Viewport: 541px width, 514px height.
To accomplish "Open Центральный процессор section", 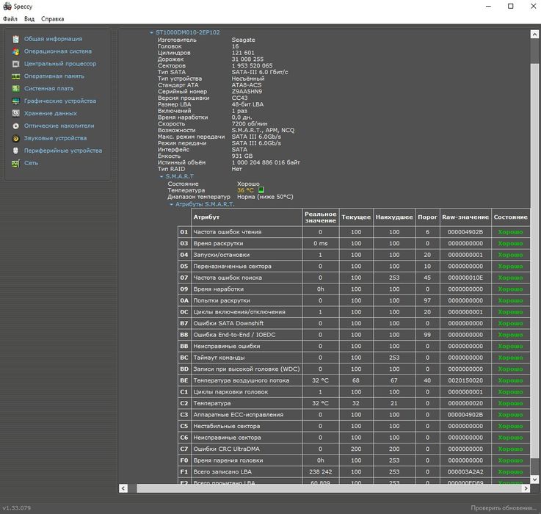I will (60, 64).
